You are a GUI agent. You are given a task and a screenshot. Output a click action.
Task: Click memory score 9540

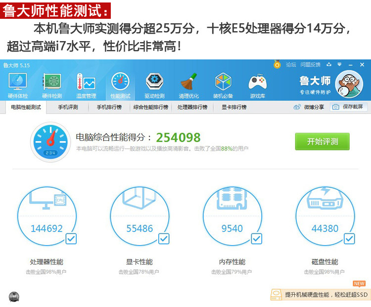[232, 228]
